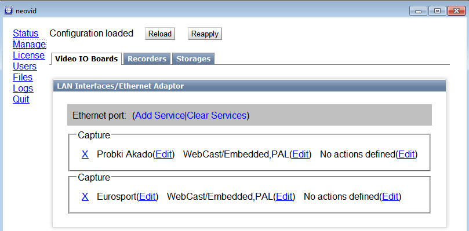Select the Quit link

[21, 99]
